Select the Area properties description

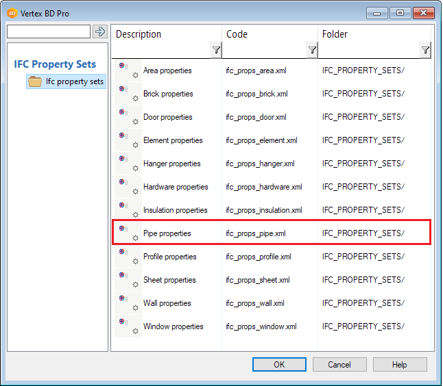click(167, 70)
